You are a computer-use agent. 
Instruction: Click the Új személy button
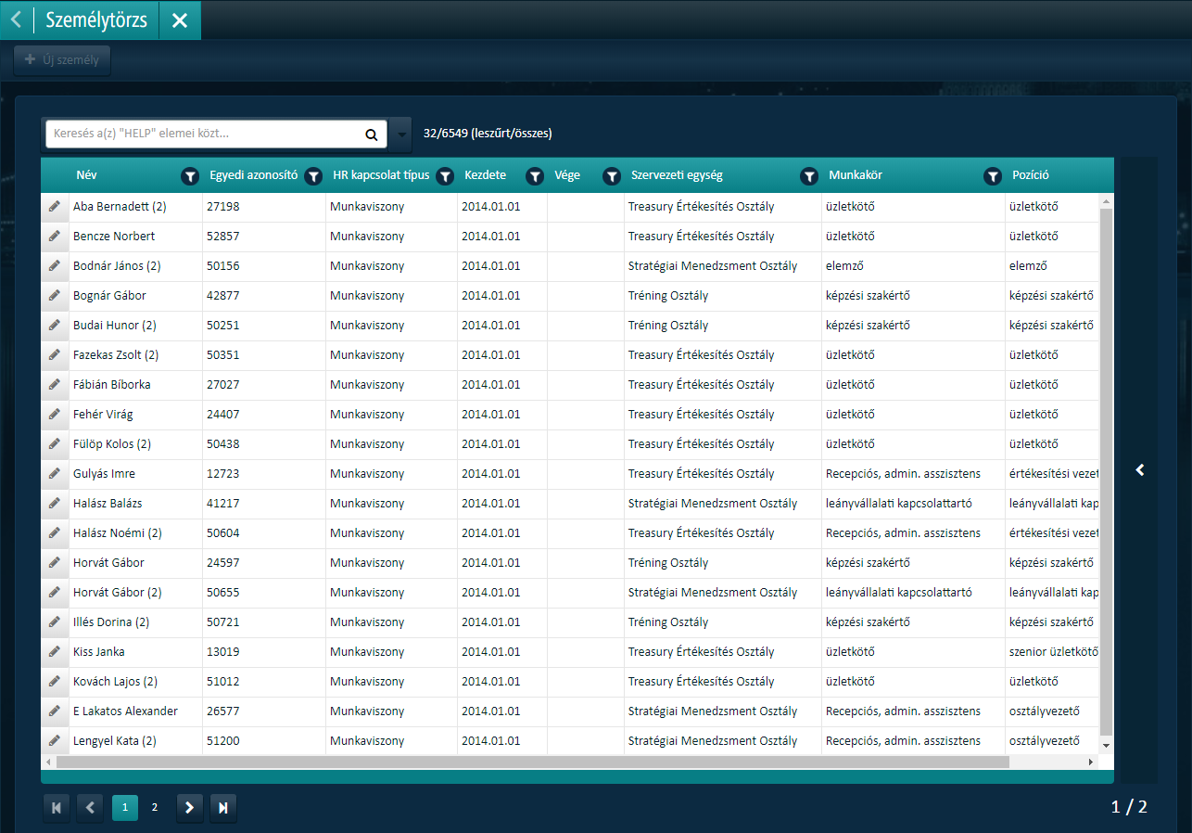click(62, 60)
